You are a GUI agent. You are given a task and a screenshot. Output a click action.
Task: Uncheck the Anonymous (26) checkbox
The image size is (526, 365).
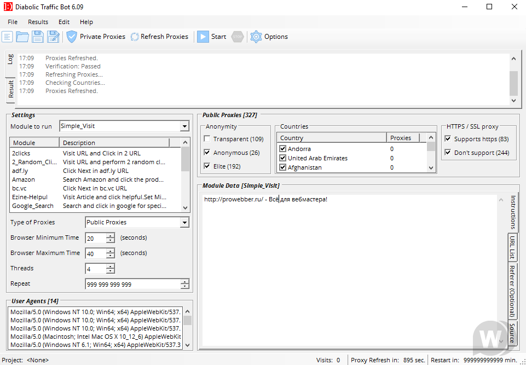207,152
